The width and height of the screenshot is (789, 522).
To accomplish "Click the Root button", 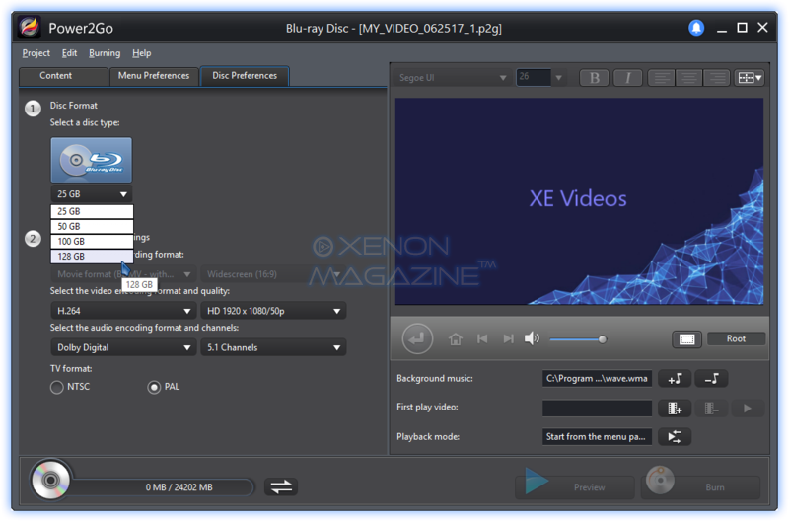I will click(x=736, y=338).
